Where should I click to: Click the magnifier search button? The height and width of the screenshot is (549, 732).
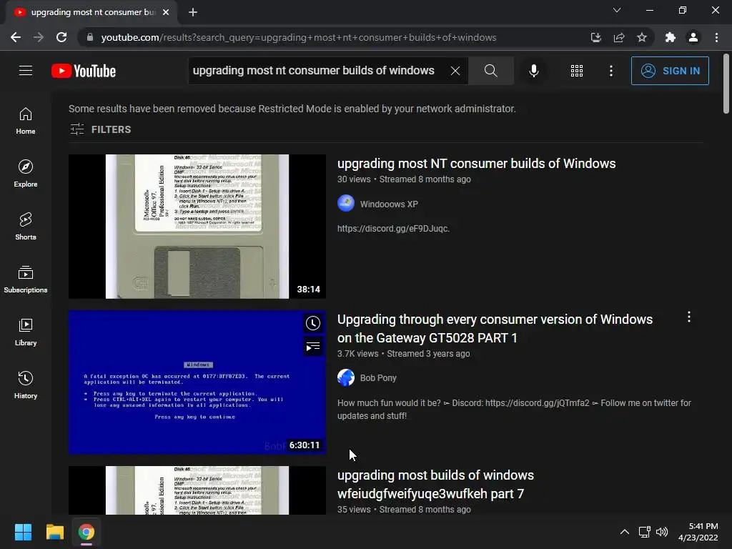click(x=490, y=71)
